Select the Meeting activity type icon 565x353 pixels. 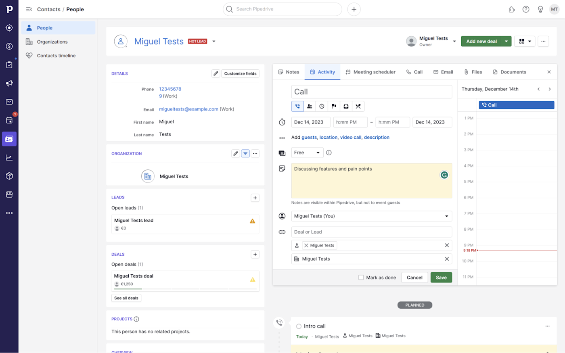(310, 106)
